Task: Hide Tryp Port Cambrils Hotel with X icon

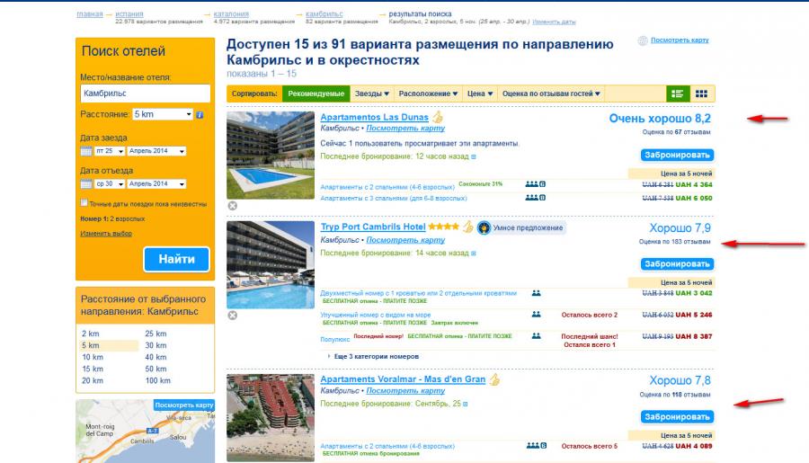Action: (232, 316)
